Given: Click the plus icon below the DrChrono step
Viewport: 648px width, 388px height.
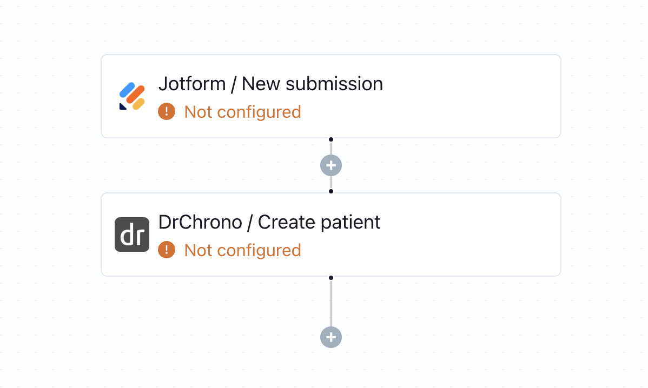Looking at the screenshot, I should tap(330, 337).
